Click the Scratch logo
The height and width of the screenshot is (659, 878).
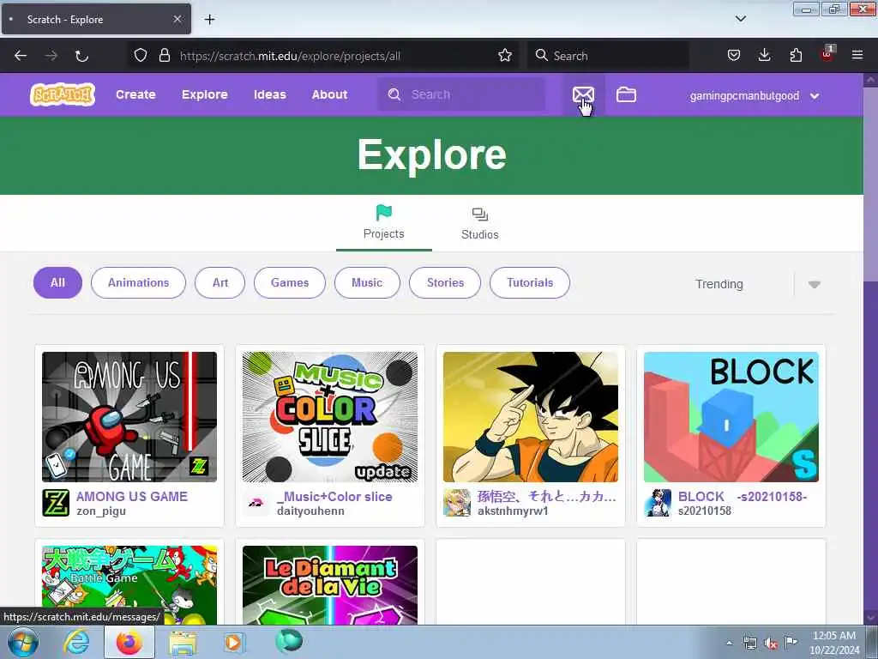tap(62, 94)
